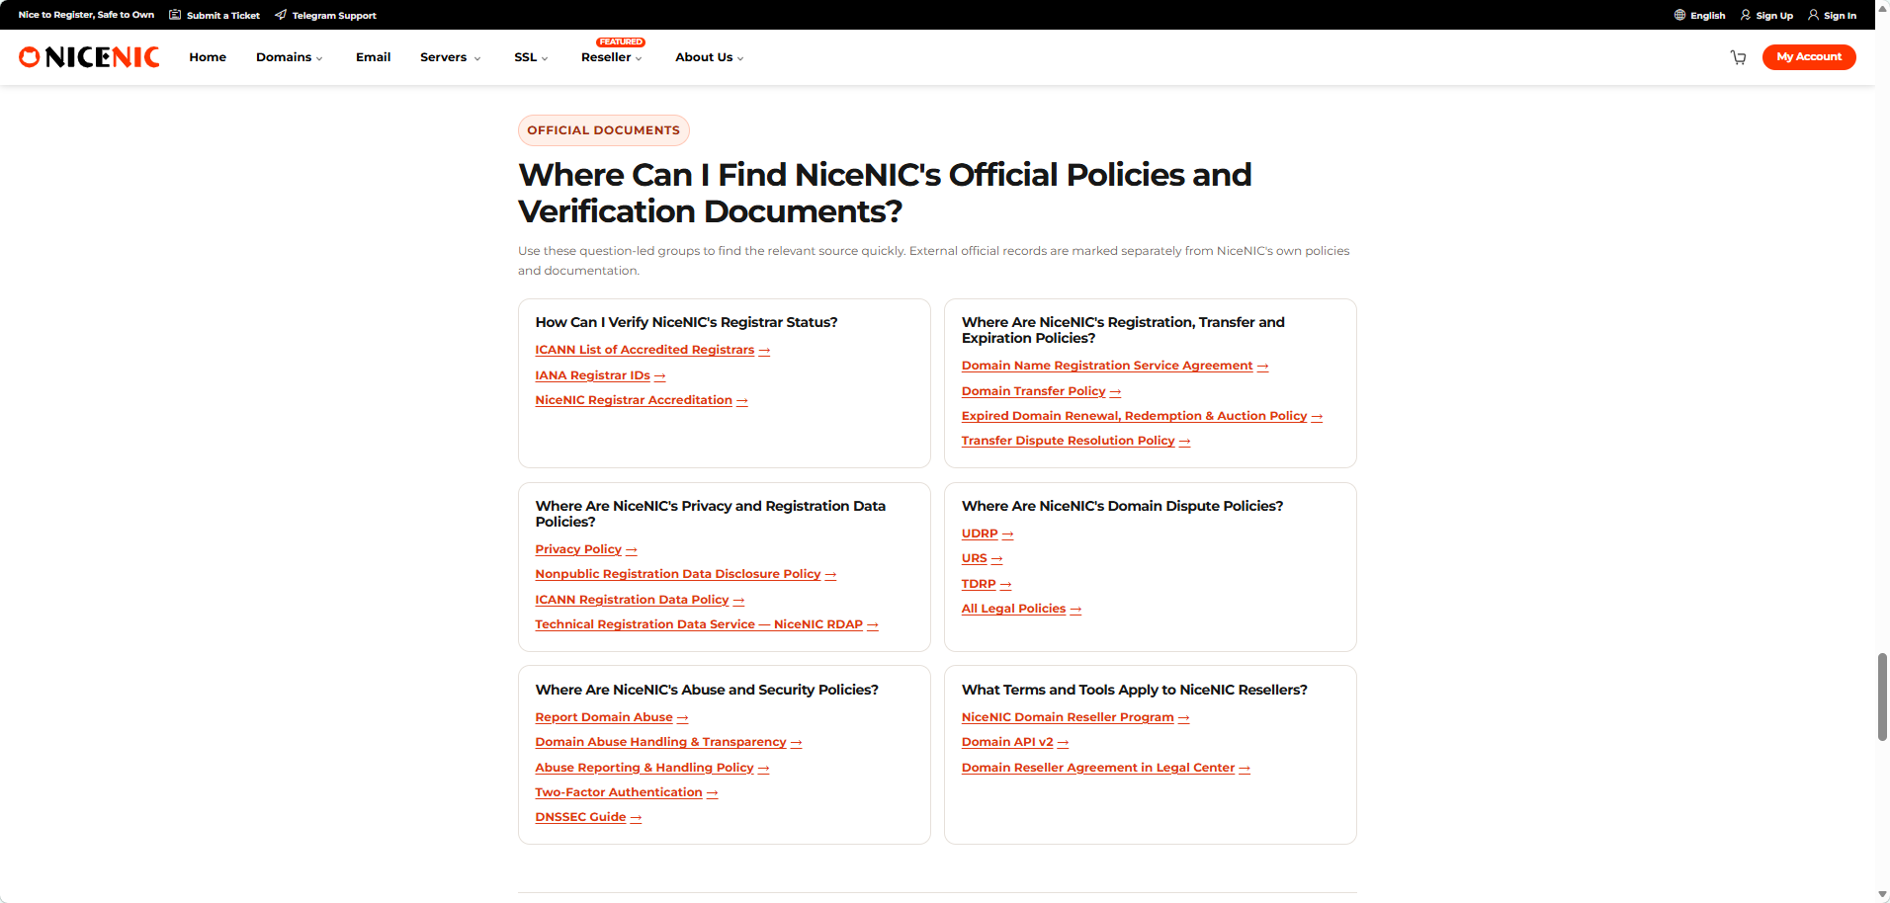Open Domain Name Registration Service Agreement
The height and width of the screenshot is (903, 1890).
(x=1115, y=366)
